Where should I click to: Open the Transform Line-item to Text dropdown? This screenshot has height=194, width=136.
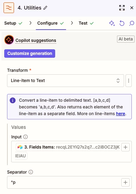(65, 81)
